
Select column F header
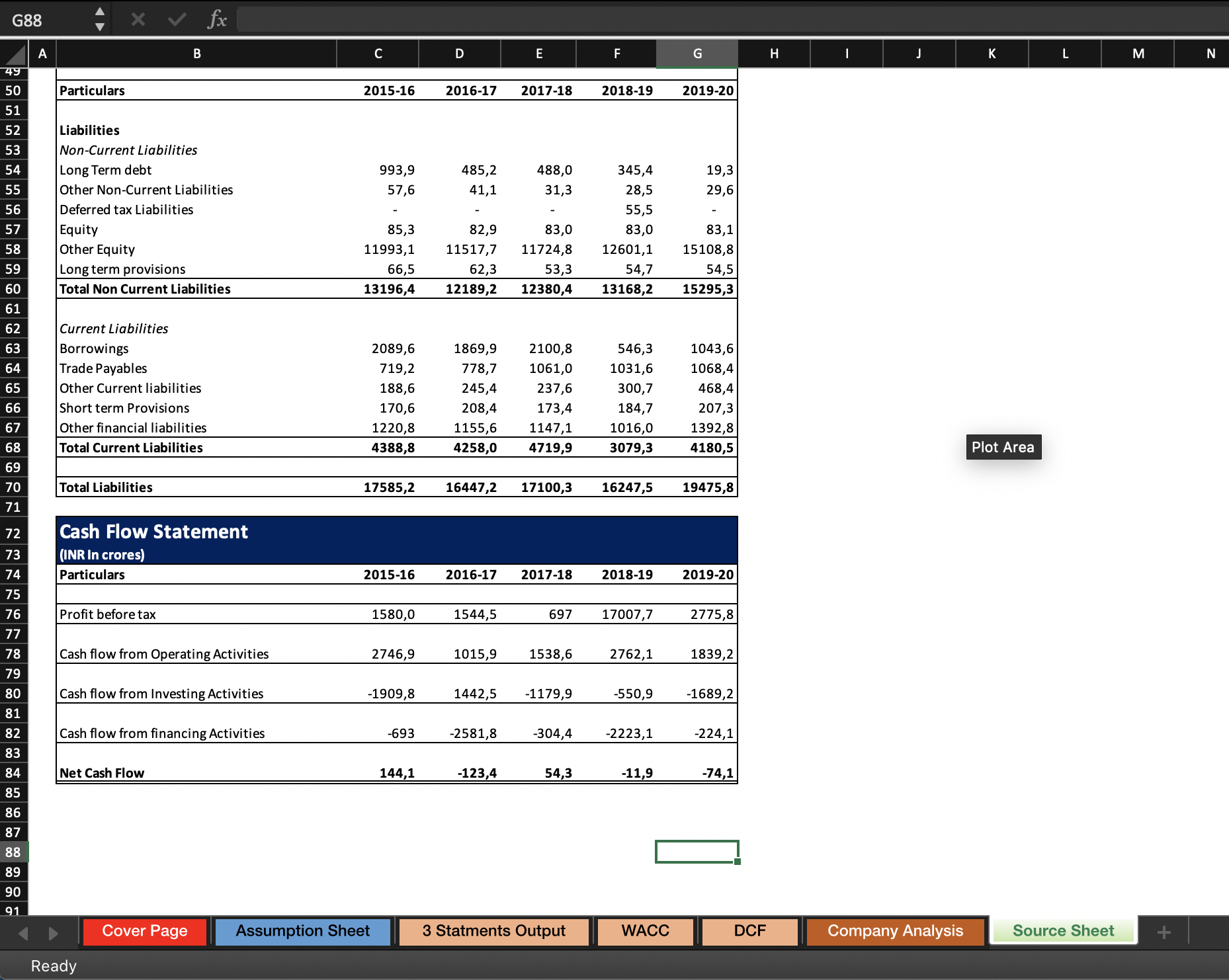pos(616,54)
